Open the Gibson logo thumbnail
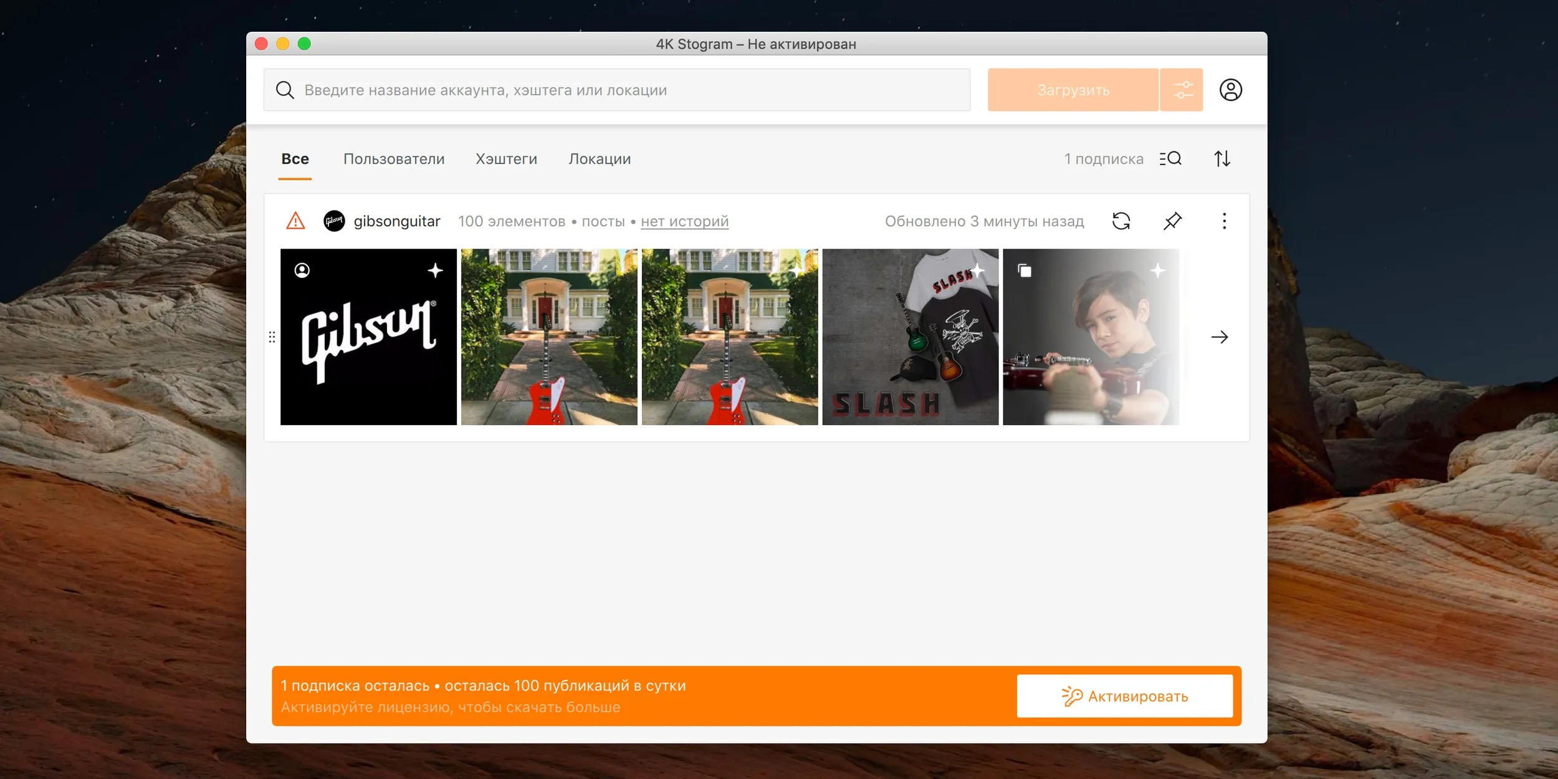The width and height of the screenshot is (1558, 779). pos(368,337)
